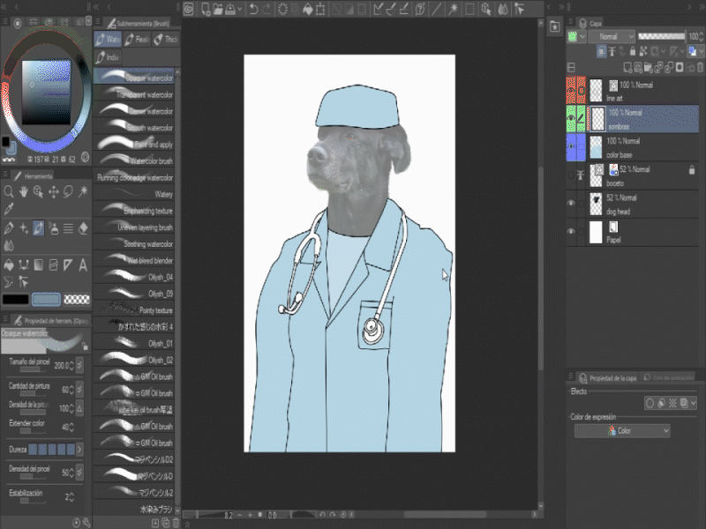This screenshot has height=529, width=706.
Task: Select the Zoom magnifier tool
Action: click(x=9, y=192)
